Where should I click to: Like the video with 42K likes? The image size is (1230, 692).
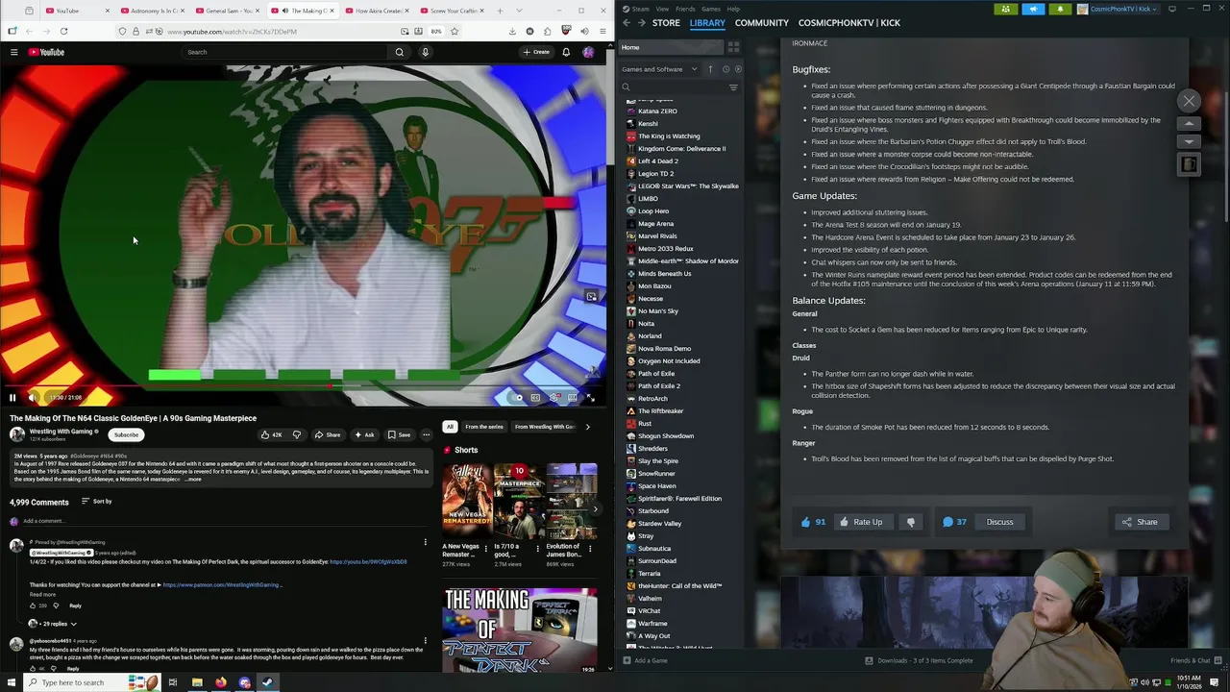(272, 434)
